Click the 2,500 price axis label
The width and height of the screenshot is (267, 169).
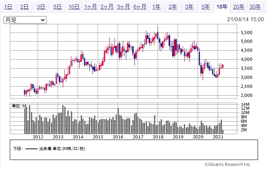click(x=246, y=87)
